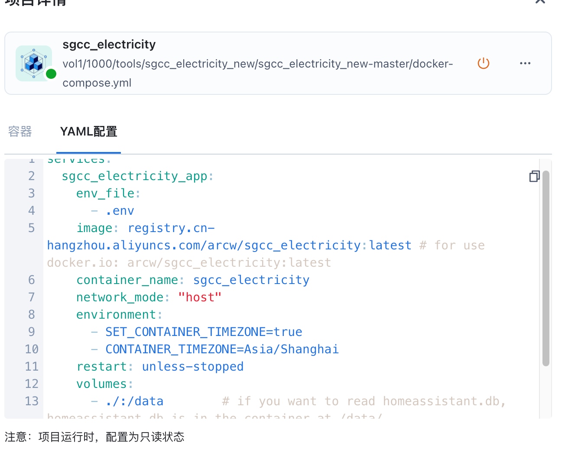Click the sgcc_electricity project cube icon

[33, 63]
